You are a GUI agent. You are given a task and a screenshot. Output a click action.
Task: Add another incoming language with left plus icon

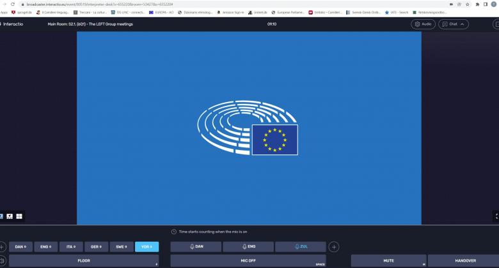[1, 247]
